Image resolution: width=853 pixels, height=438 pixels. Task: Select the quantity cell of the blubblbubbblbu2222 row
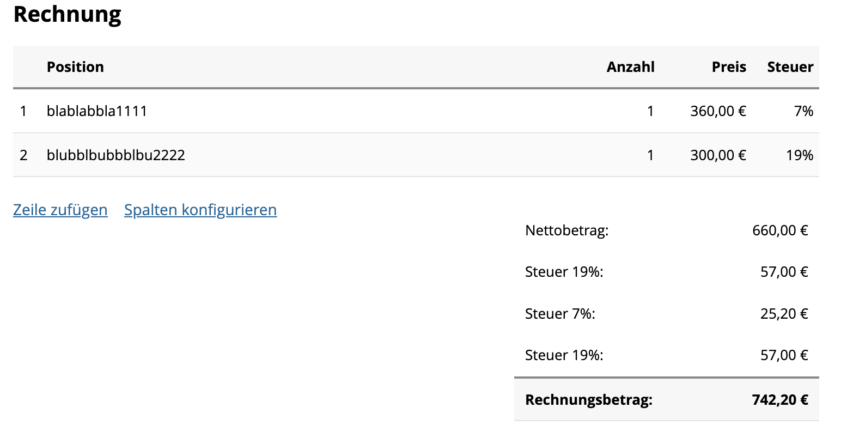[650, 155]
